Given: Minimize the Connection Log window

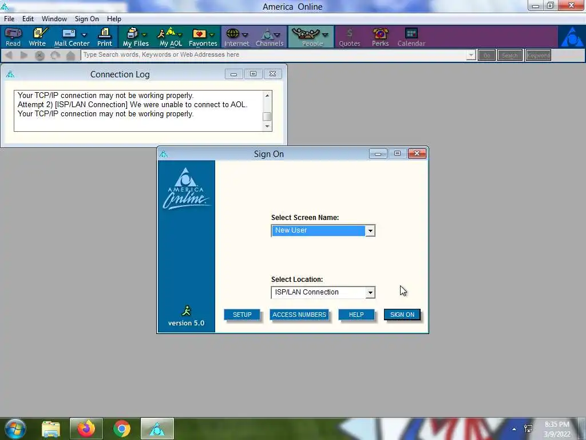Looking at the screenshot, I should pyautogui.click(x=233, y=74).
